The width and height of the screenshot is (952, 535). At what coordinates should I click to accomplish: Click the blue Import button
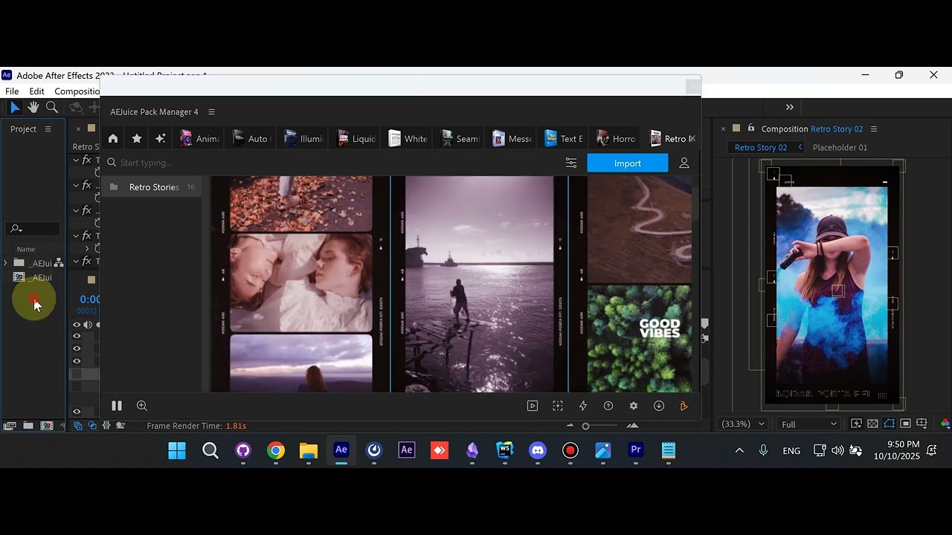[x=628, y=163]
